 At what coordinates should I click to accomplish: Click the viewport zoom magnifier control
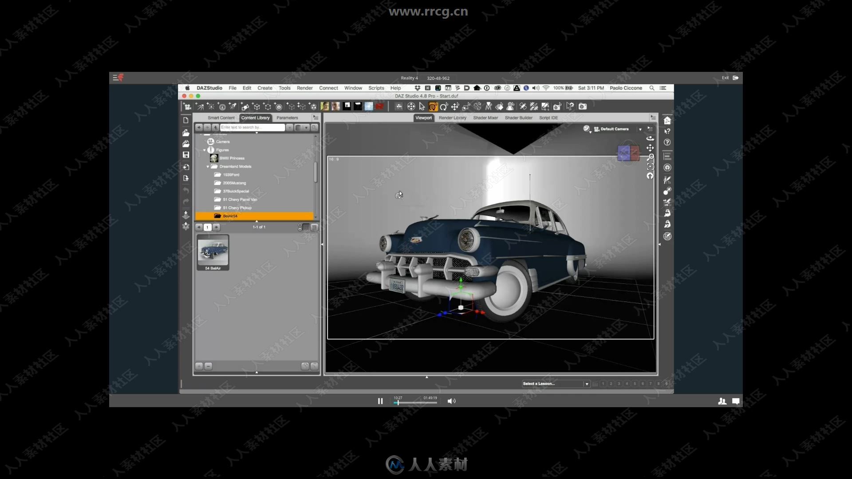pyautogui.click(x=650, y=157)
